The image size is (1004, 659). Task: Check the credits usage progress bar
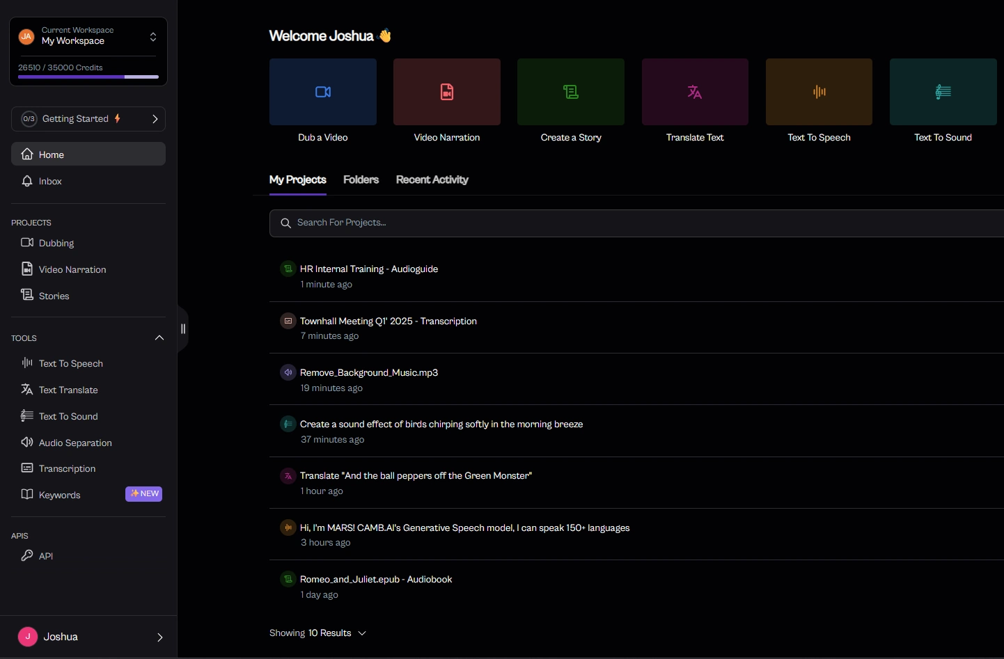point(88,77)
